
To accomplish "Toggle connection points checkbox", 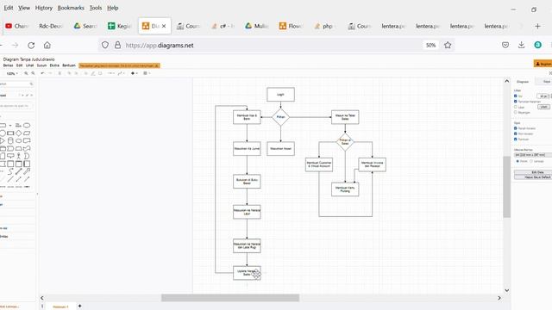I will point(516,133).
